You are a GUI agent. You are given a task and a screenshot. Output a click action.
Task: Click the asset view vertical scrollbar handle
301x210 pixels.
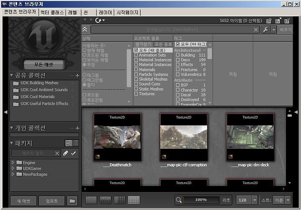click(290, 116)
